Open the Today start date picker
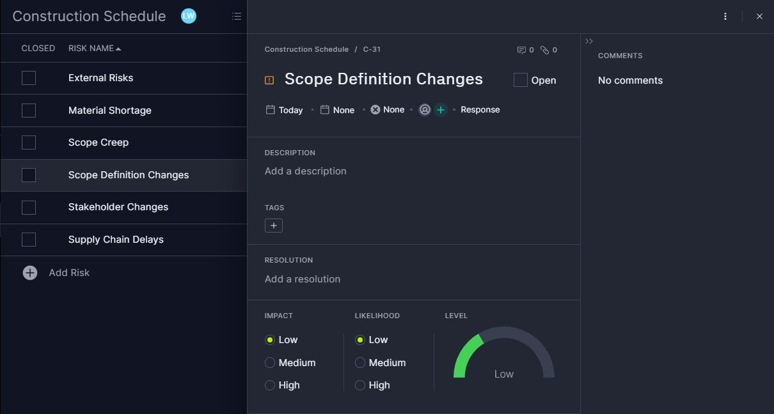774x414 pixels. [x=285, y=110]
